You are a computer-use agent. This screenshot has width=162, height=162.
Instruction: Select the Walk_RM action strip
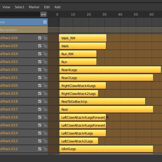click(83, 38)
